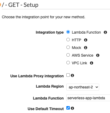Choose Mock integration type radio button
The height and width of the screenshot is (113, 110).
coord(68,47)
